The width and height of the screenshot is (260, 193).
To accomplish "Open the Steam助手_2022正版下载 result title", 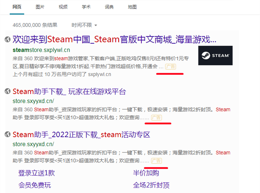I will point(81,135).
